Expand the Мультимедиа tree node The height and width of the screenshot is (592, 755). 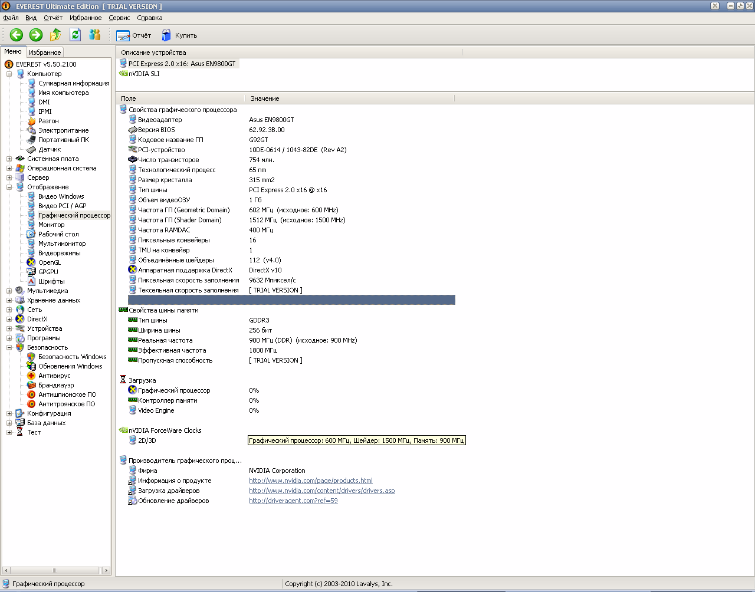(x=9, y=291)
